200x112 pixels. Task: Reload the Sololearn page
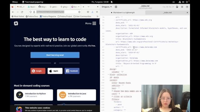22,12
